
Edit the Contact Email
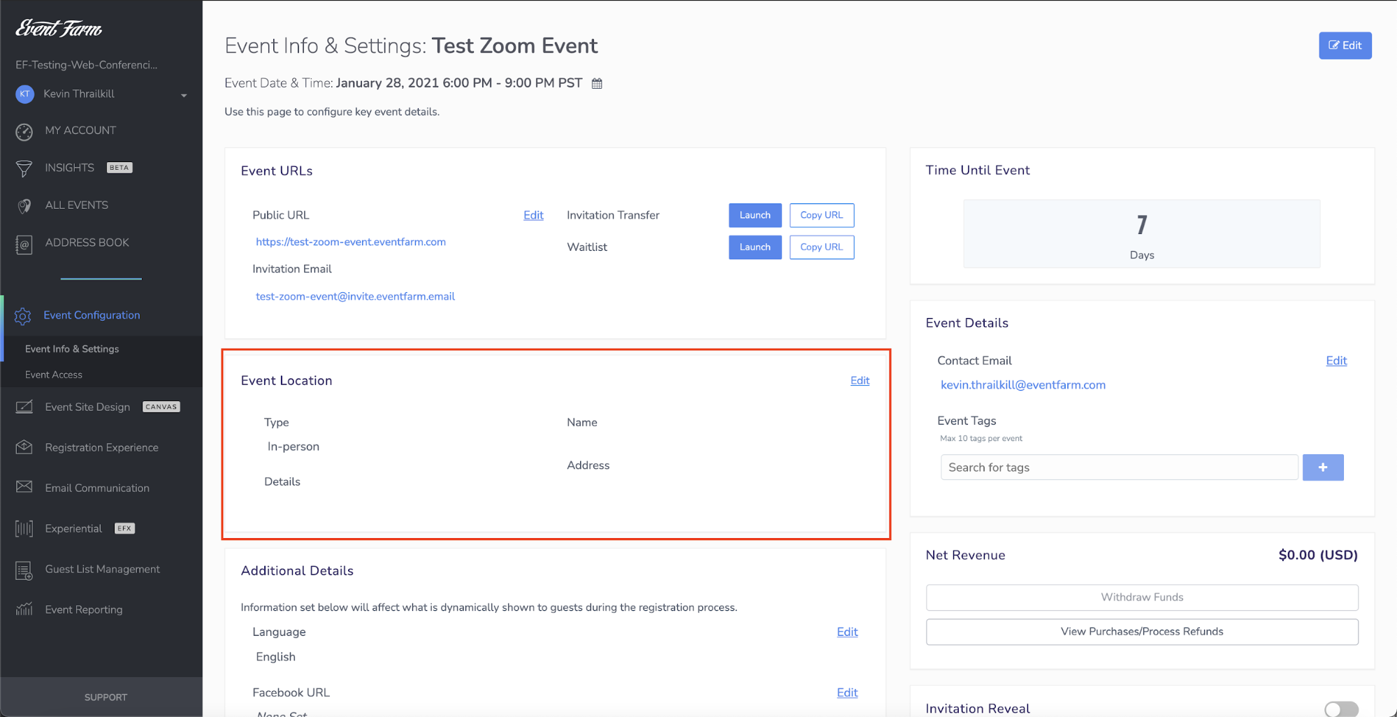click(1336, 361)
